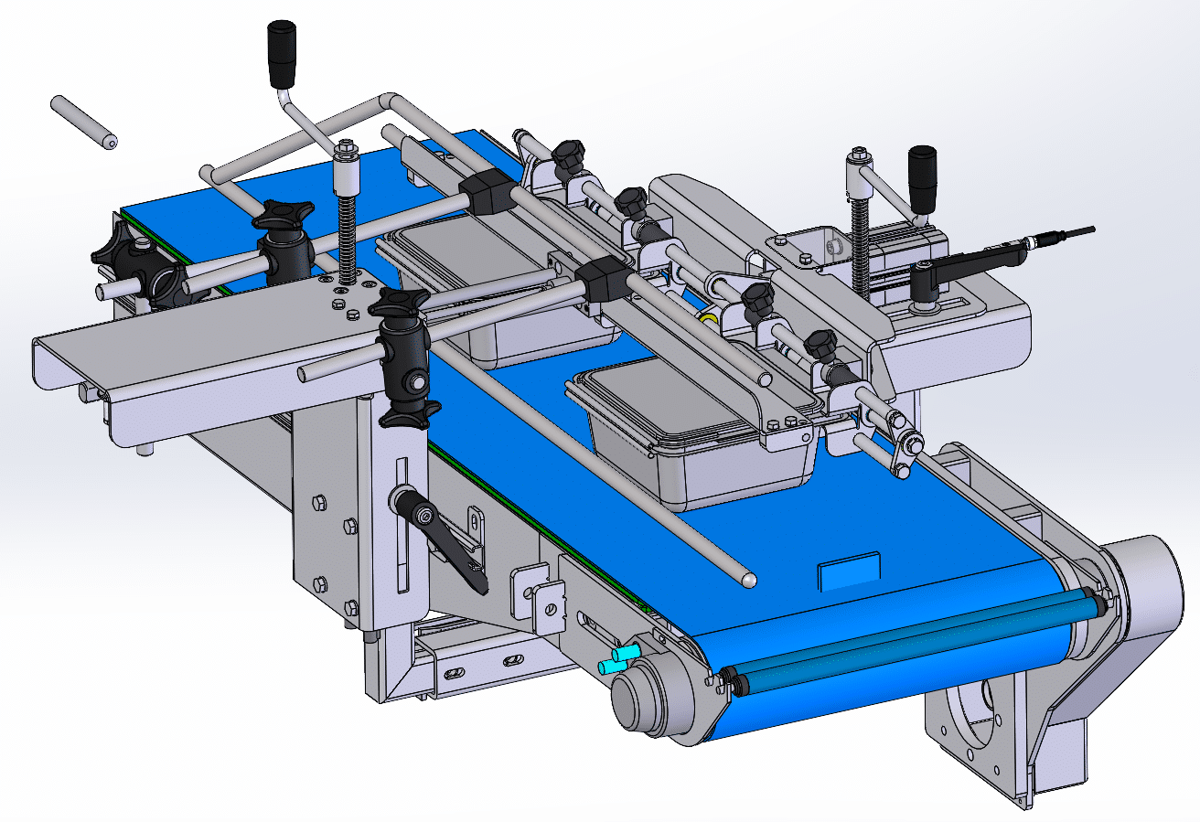Screen dimensions: 1200x822
Task: Select the small yellow part beneath the center guide
Action: [x=706, y=317]
